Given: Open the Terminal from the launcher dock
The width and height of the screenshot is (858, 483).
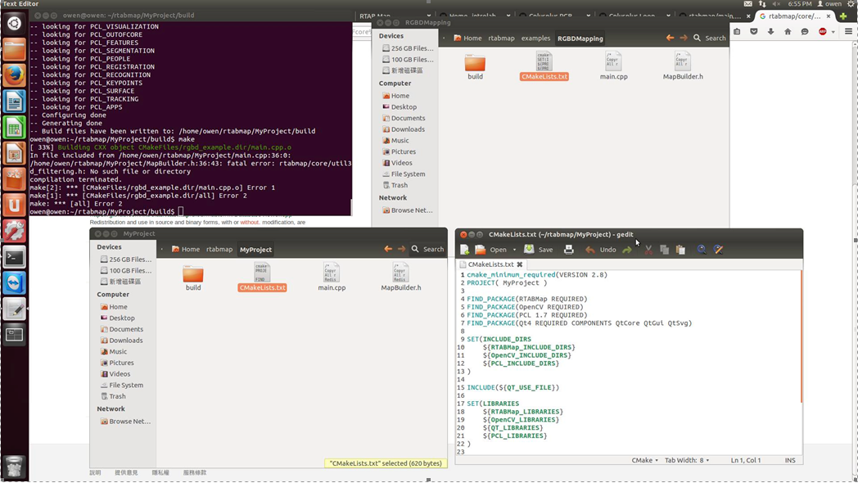Looking at the screenshot, I should click(x=14, y=257).
